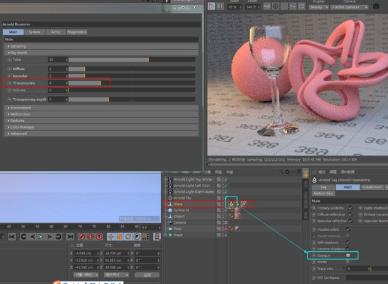Expand the Textures section

101,121
